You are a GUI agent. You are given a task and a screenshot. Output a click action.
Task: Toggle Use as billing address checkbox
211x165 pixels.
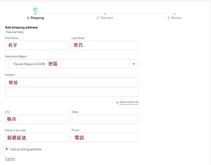[7, 149]
